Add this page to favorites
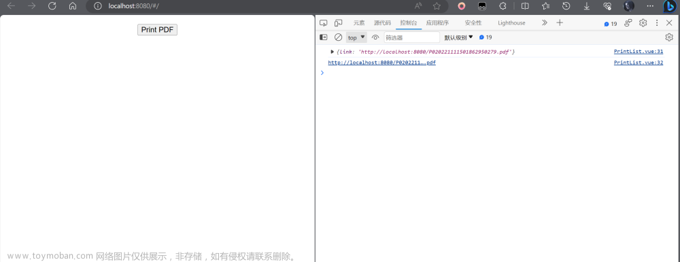Screen dimensions: 680x262 click(x=437, y=6)
